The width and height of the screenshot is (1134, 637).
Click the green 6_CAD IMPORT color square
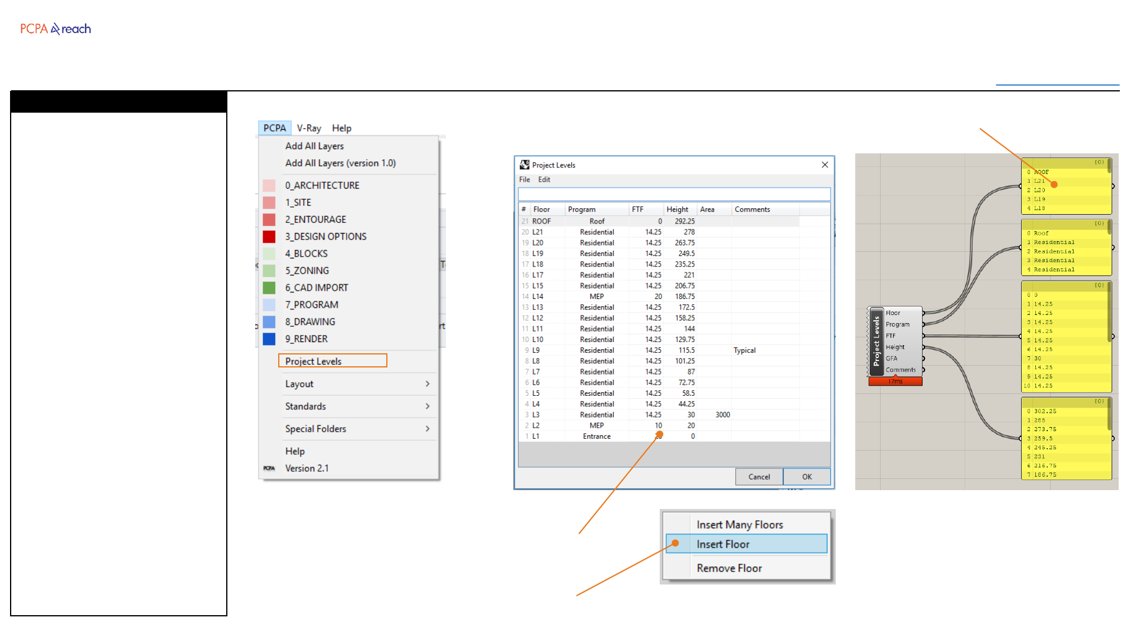(x=269, y=288)
